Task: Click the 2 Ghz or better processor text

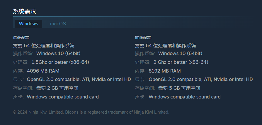Action: tap(181, 62)
